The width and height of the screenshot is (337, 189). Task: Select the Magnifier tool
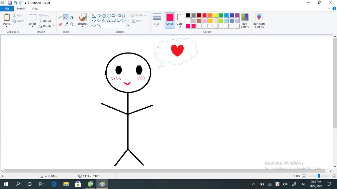pyautogui.click(x=72, y=24)
